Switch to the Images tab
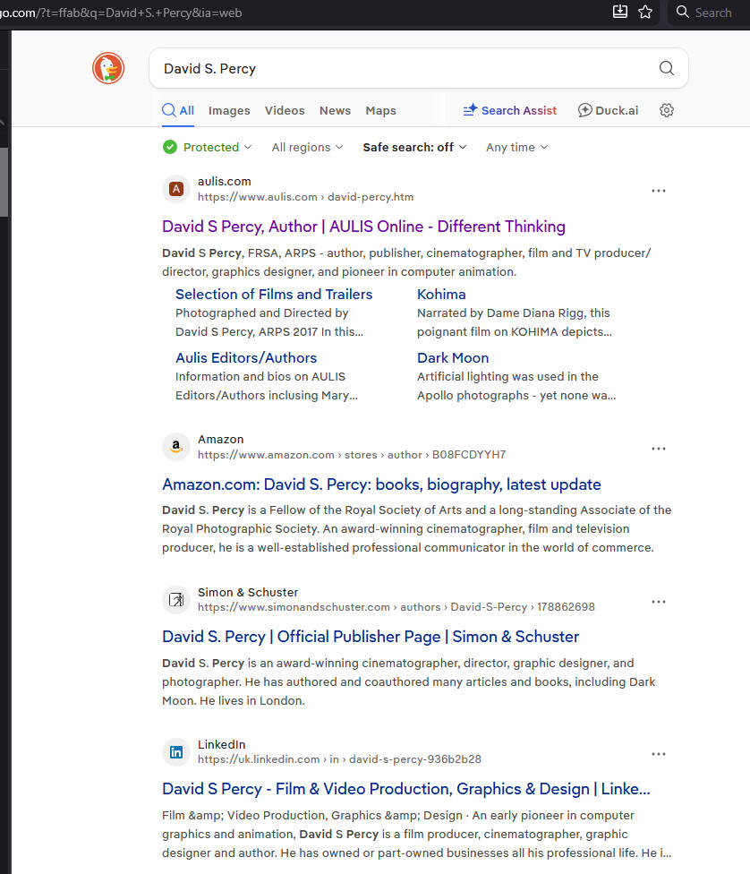Viewport: 750px width, 874px height. tap(229, 110)
